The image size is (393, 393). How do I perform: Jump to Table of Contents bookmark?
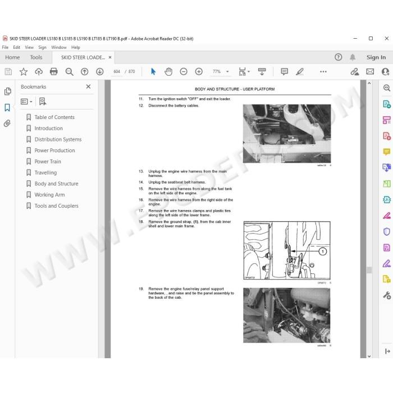pos(54,117)
